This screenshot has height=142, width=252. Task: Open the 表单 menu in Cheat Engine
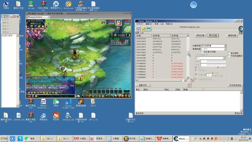pyautogui.click(x=156, y=24)
